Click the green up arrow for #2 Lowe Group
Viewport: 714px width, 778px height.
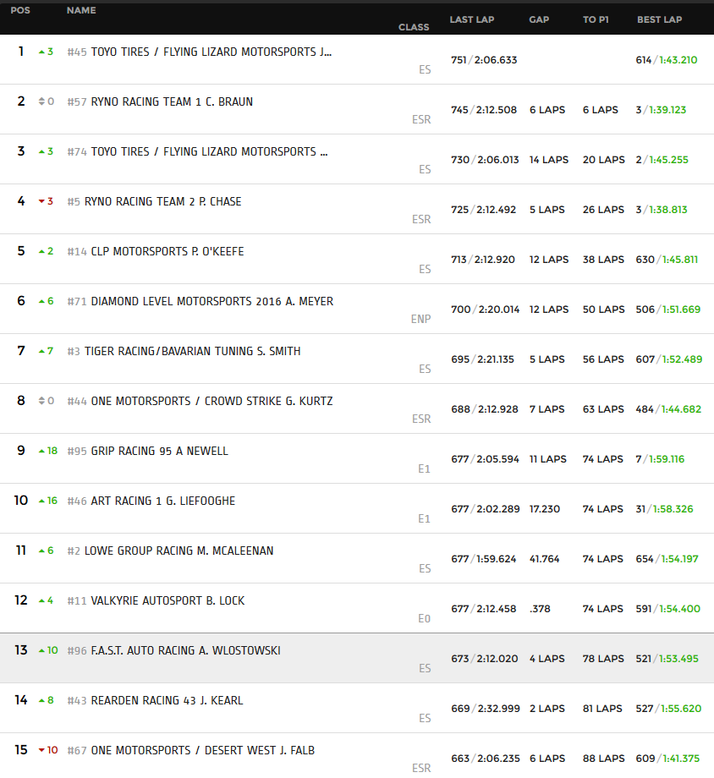pyautogui.click(x=41, y=551)
